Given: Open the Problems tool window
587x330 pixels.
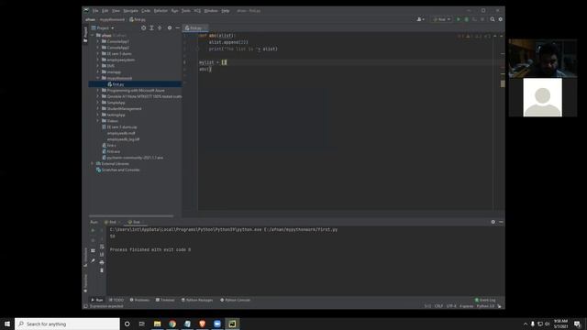Looking at the screenshot, I should [x=139, y=300].
